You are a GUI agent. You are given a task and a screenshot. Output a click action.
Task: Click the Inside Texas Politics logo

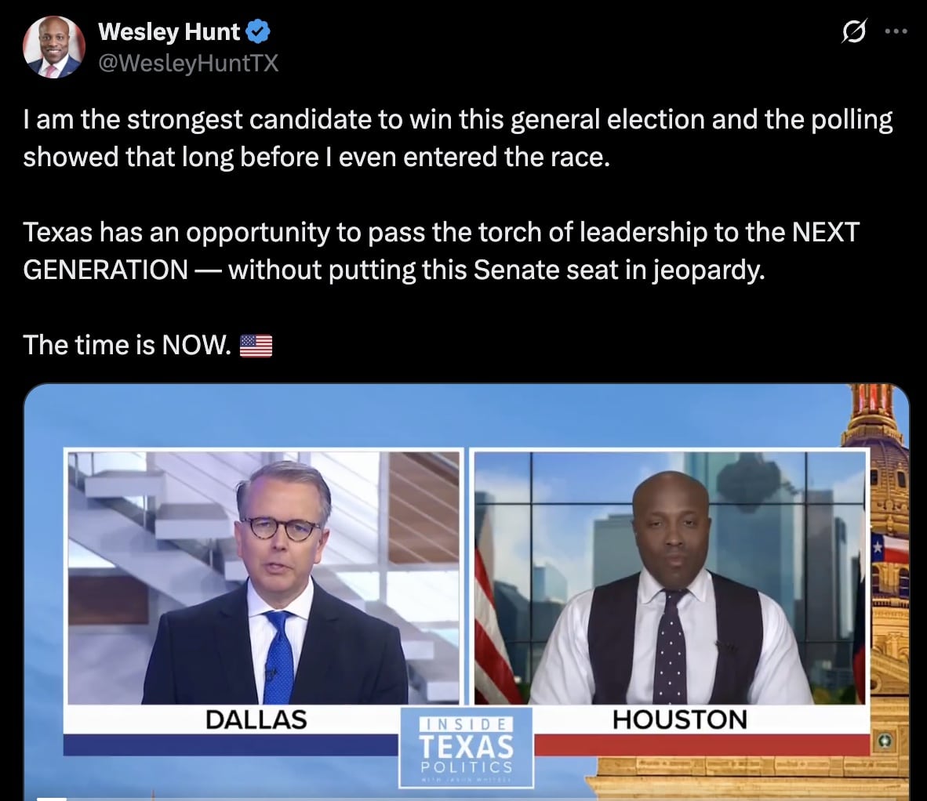467,748
